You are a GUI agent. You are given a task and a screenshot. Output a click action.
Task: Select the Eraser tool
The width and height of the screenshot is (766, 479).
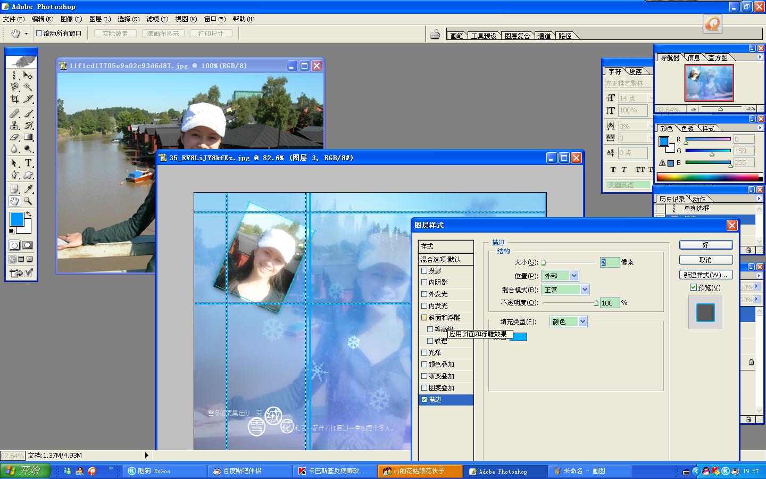(x=14, y=137)
